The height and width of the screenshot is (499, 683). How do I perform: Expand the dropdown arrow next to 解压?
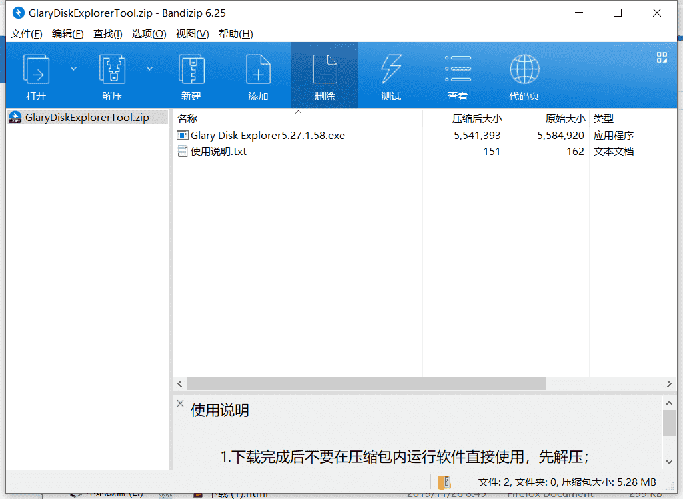[x=149, y=69]
